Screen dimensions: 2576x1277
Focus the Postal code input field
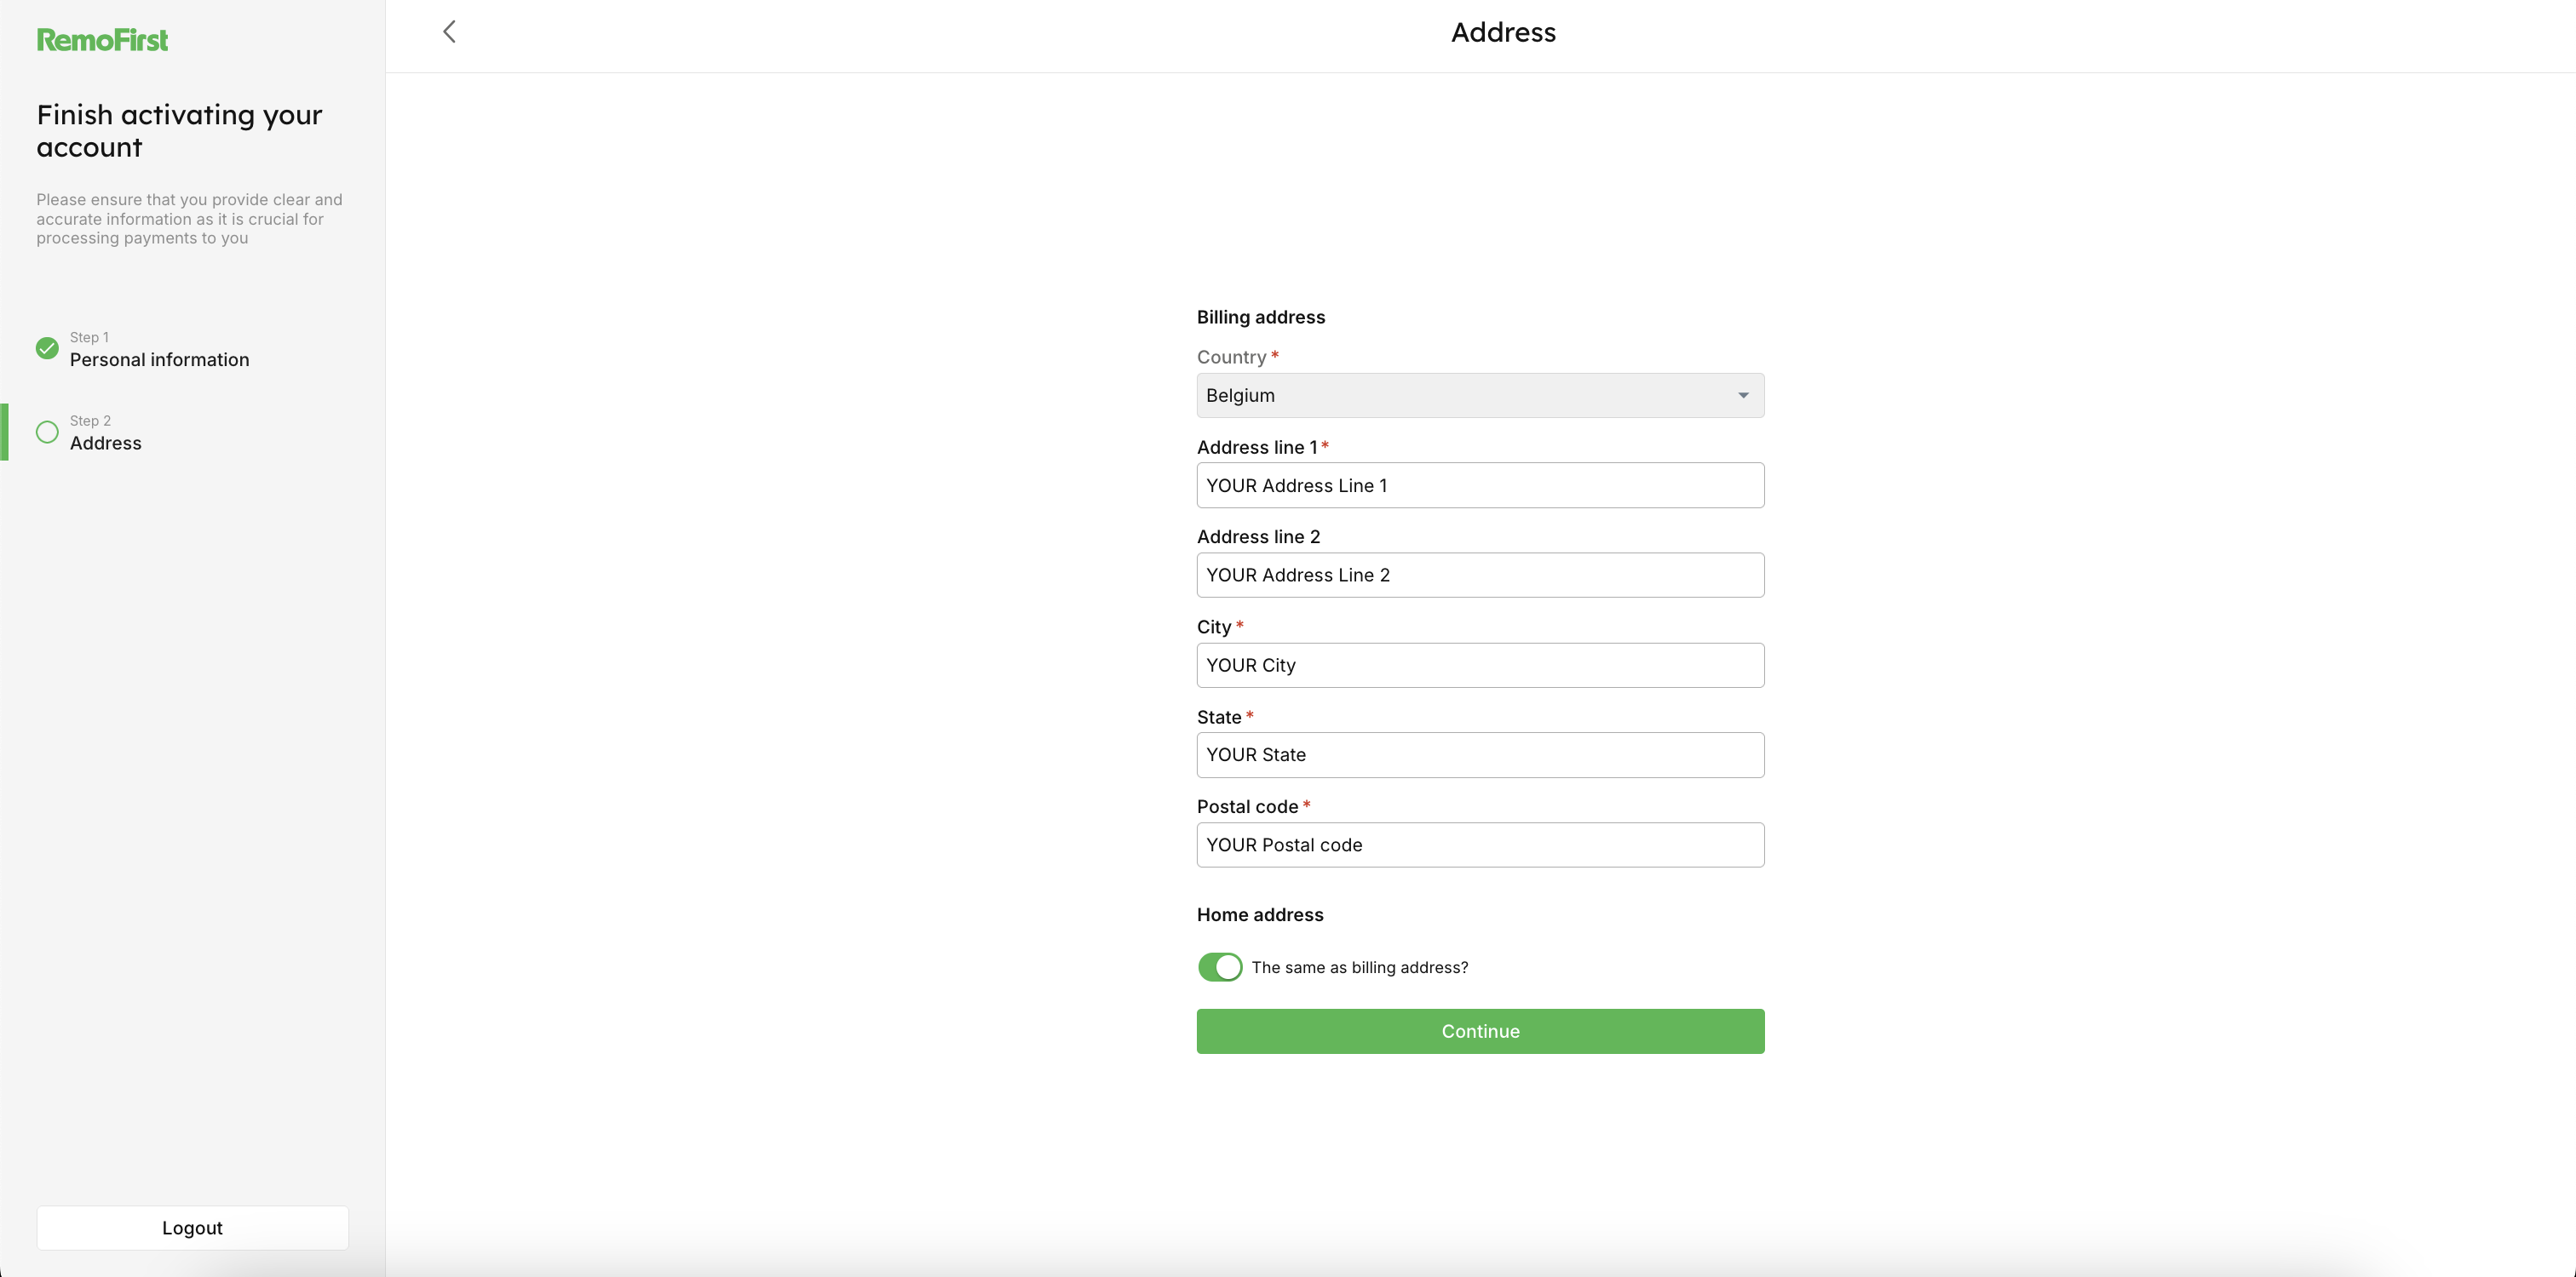click(1480, 845)
